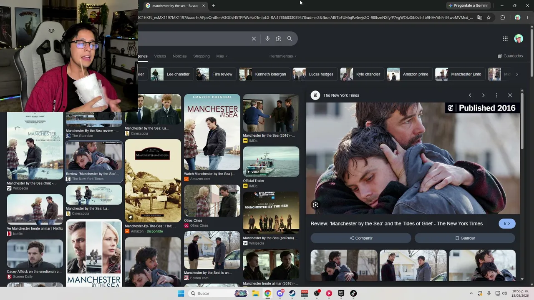Screen dimensions: 534x300
Task: Save the image with the Guardar button
Action: [x=465, y=238]
